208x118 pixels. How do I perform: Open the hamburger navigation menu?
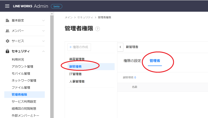tap(7, 6)
